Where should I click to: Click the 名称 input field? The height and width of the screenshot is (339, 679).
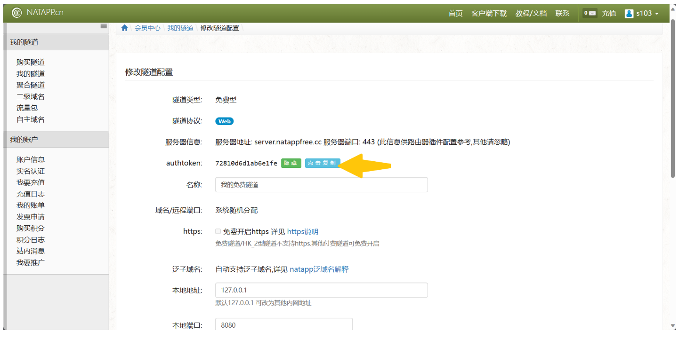[321, 185]
